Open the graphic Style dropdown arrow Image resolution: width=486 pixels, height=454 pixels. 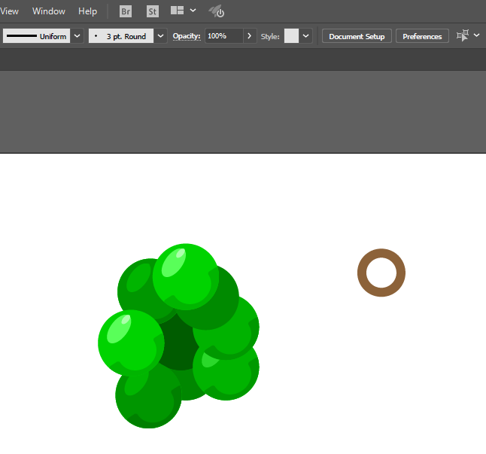tap(306, 36)
